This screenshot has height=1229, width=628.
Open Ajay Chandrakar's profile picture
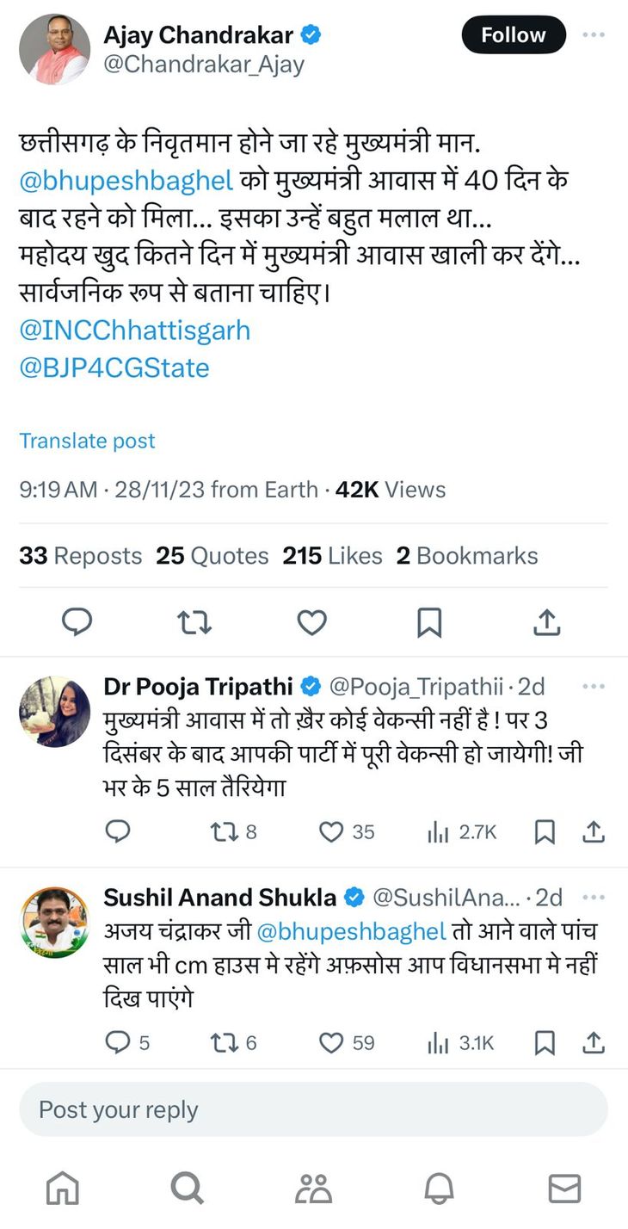54,49
